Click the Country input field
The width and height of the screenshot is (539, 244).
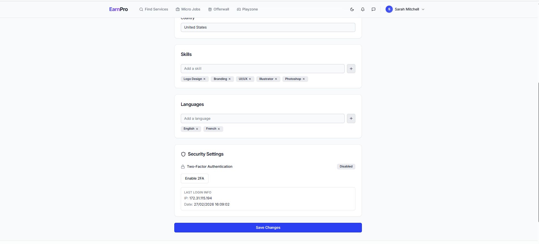click(268, 27)
